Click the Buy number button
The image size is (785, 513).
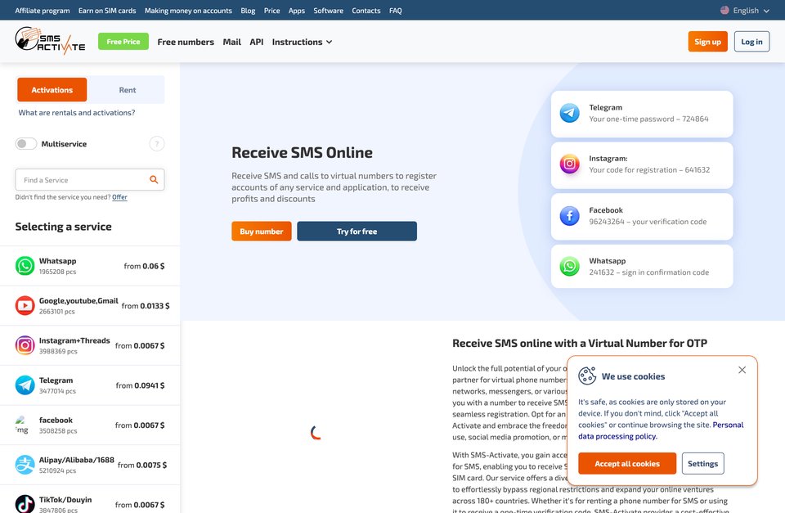262,231
